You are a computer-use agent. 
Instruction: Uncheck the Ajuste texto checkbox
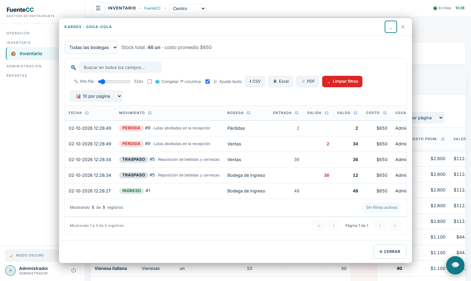click(x=207, y=82)
